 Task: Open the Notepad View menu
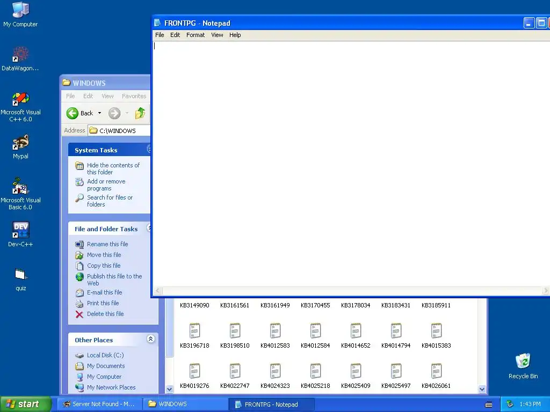click(x=217, y=35)
